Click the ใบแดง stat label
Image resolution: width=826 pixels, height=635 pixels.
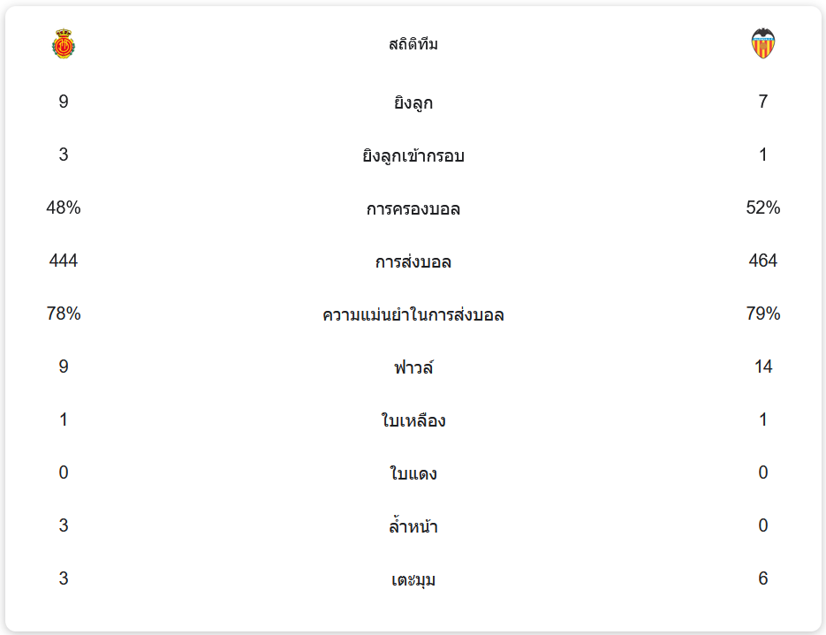(x=413, y=474)
